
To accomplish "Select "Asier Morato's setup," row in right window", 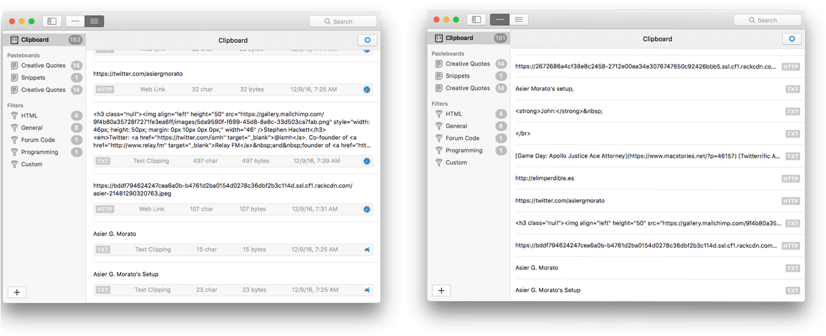I will tap(658, 89).
